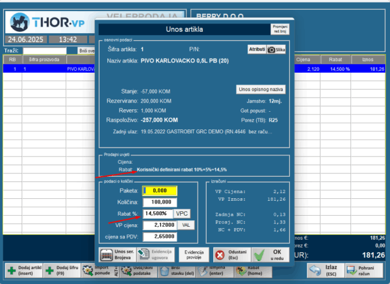Open the Atributi button
The height and width of the screenshot is (284, 390).
pos(257,49)
